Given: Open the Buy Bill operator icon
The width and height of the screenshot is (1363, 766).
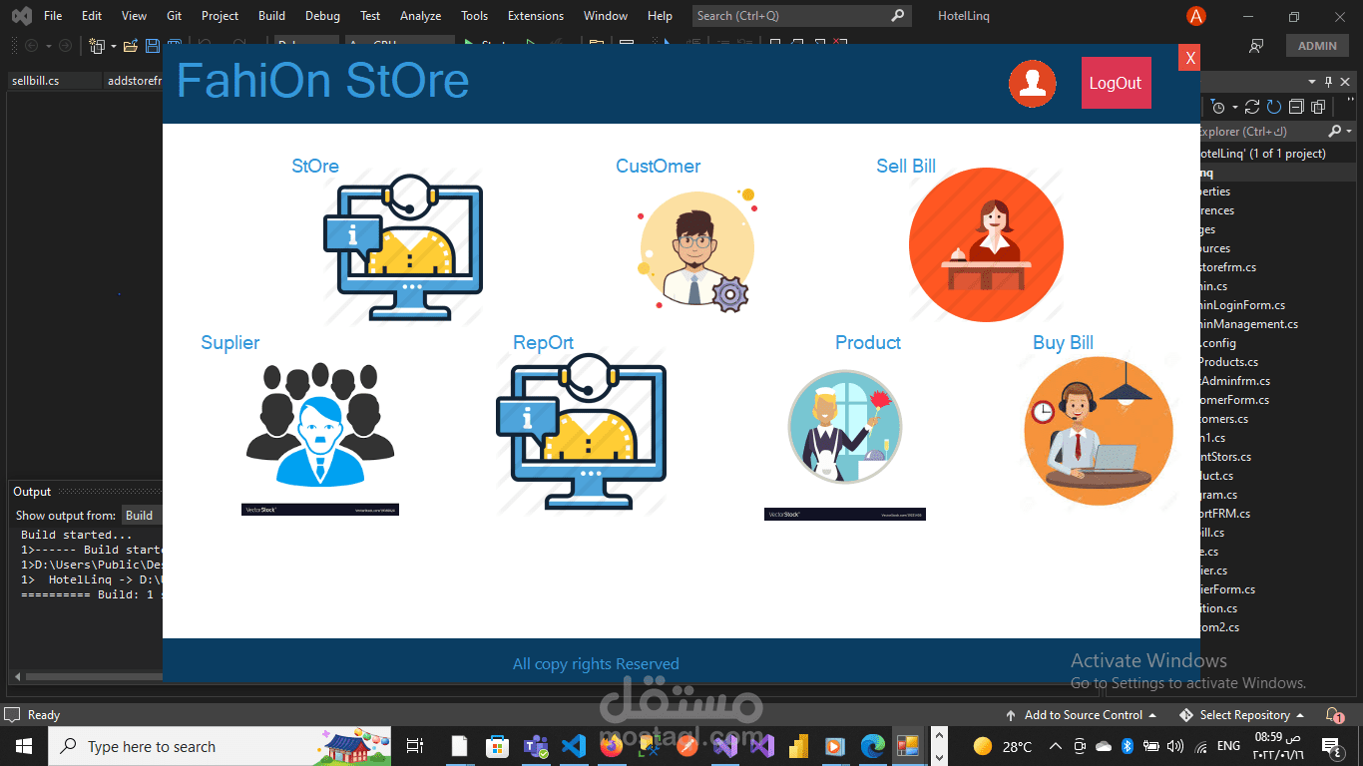Looking at the screenshot, I should [x=1099, y=431].
